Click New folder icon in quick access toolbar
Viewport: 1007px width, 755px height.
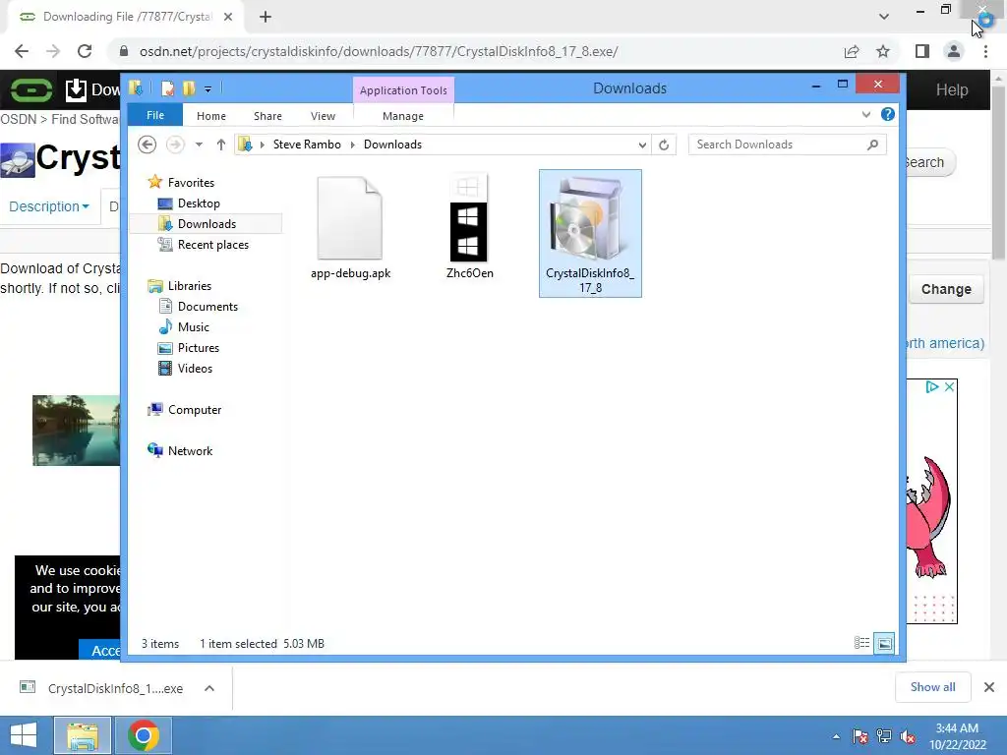coord(189,87)
